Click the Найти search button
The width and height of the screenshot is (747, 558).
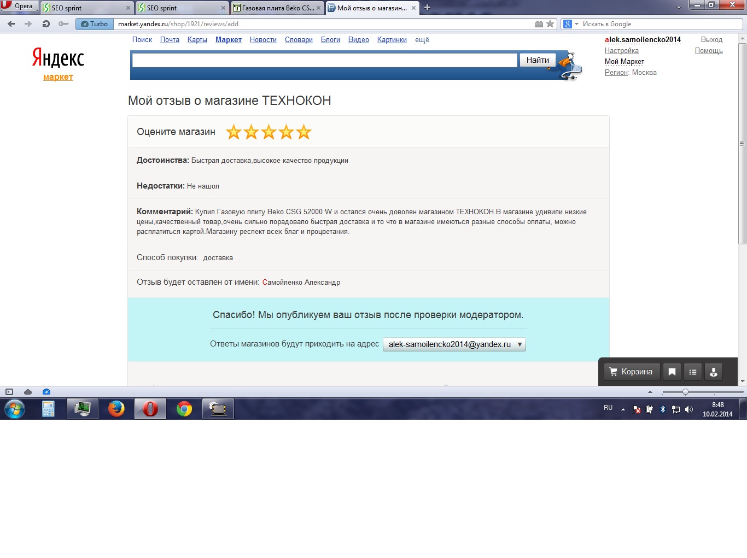click(x=538, y=60)
